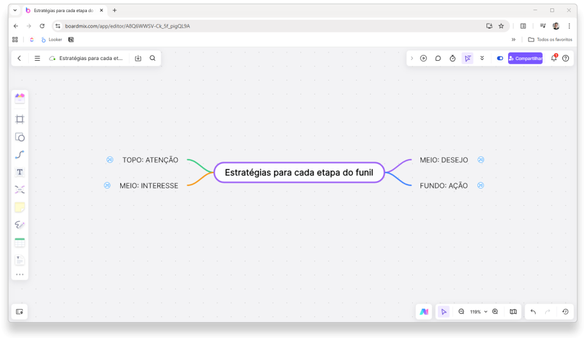
Task: Select the FUNDO: AÇÃO node
Action: coord(444,185)
